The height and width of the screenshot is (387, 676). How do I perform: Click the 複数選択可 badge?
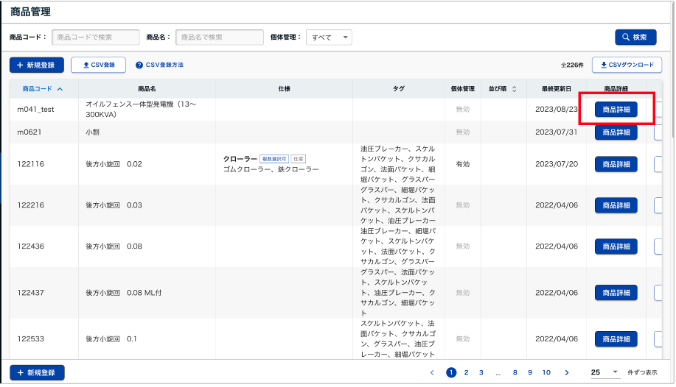[274, 159]
